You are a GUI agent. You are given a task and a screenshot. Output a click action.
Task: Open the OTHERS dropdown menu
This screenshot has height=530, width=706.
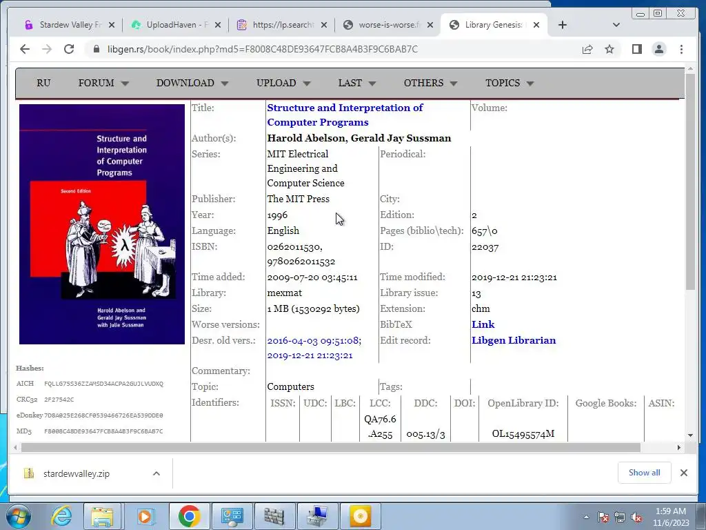pyautogui.click(x=430, y=83)
